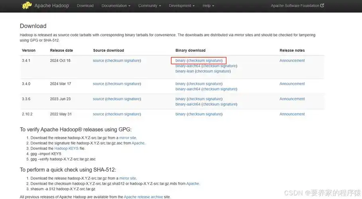Visit the Apache release archive site

tap(144, 197)
